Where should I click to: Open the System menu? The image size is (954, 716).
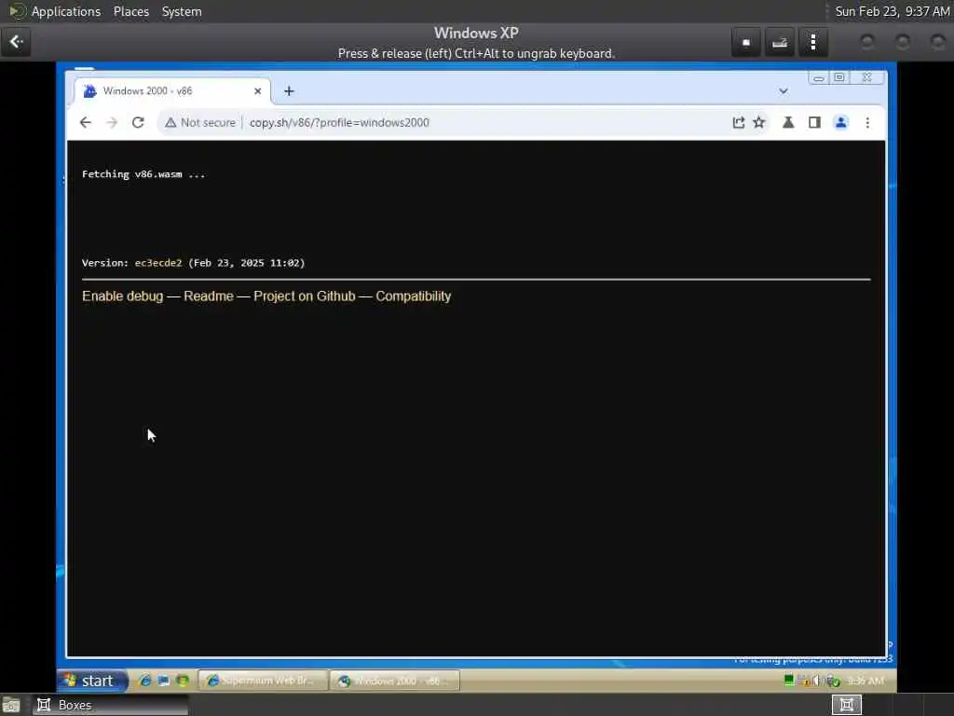tap(182, 11)
